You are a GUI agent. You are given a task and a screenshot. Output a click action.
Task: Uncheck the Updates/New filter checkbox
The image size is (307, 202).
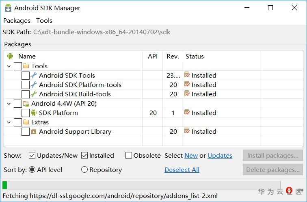click(32, 155)
